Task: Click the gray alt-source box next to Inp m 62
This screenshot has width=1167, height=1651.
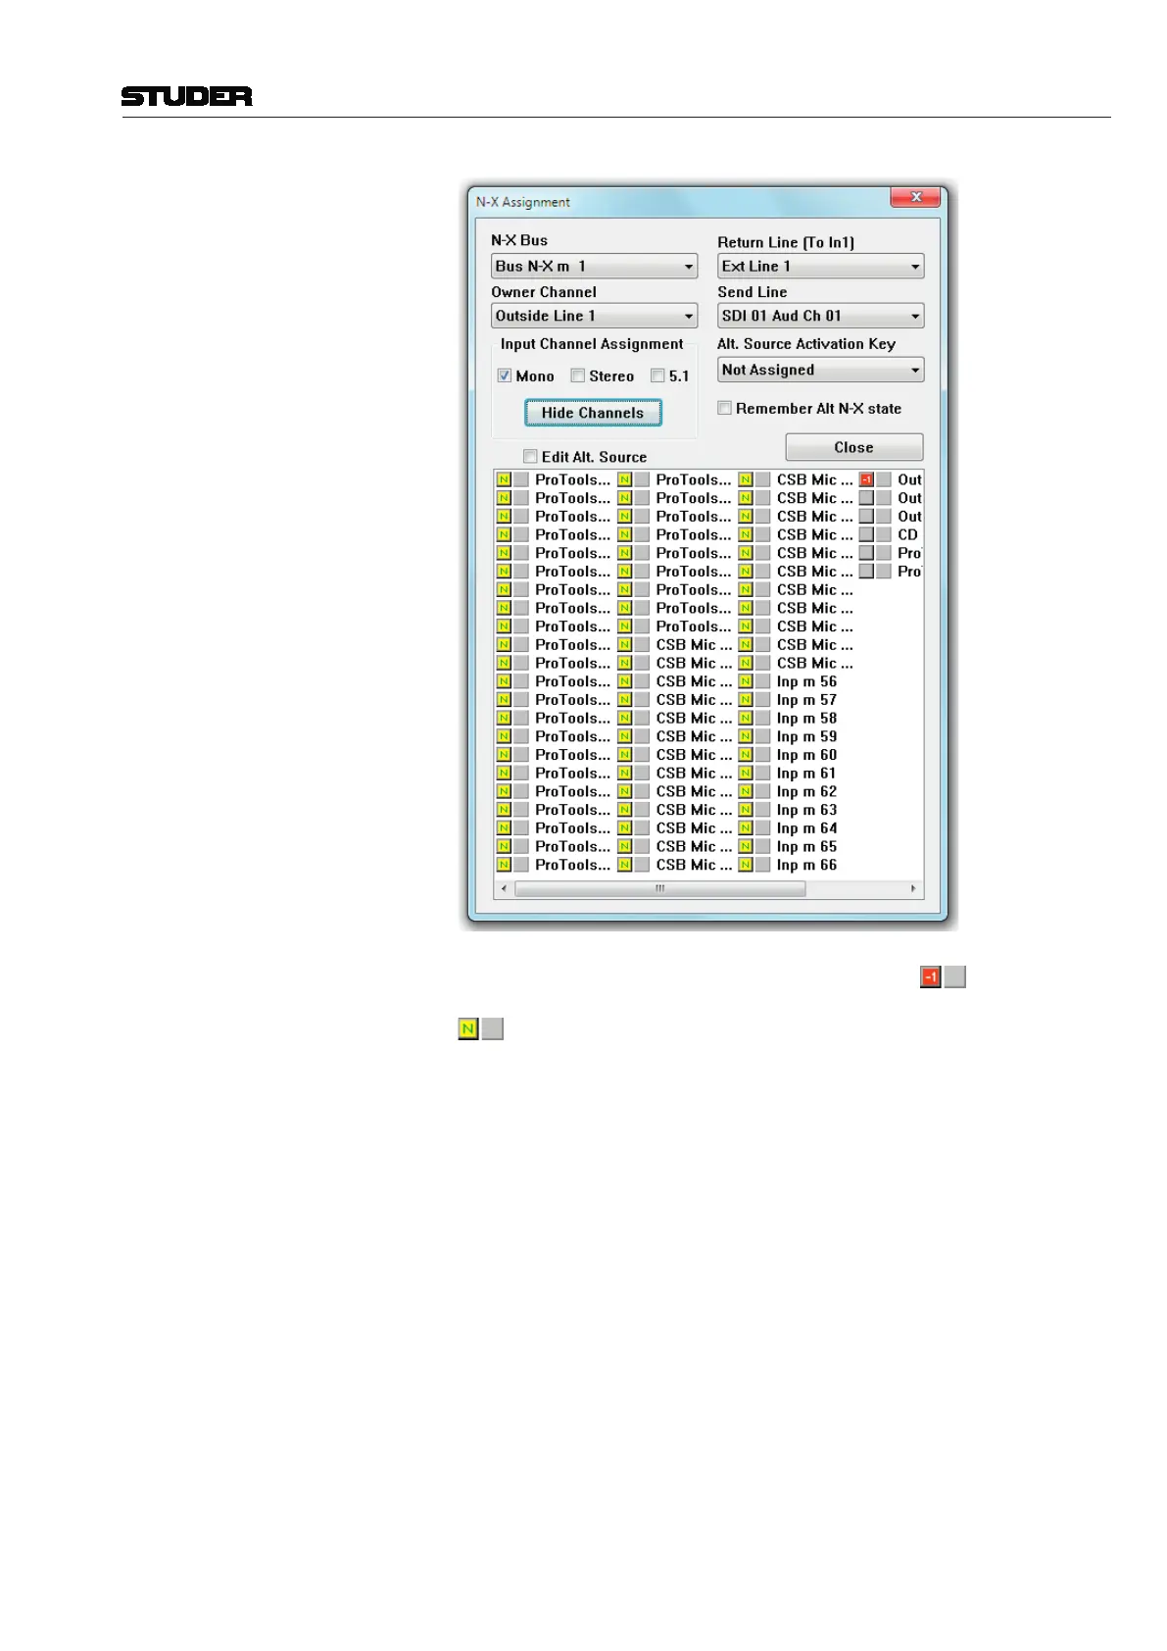Action: [x=763, y=791]
